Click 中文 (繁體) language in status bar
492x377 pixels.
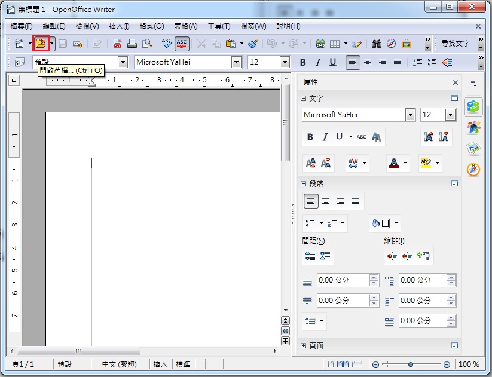[119, 364]
